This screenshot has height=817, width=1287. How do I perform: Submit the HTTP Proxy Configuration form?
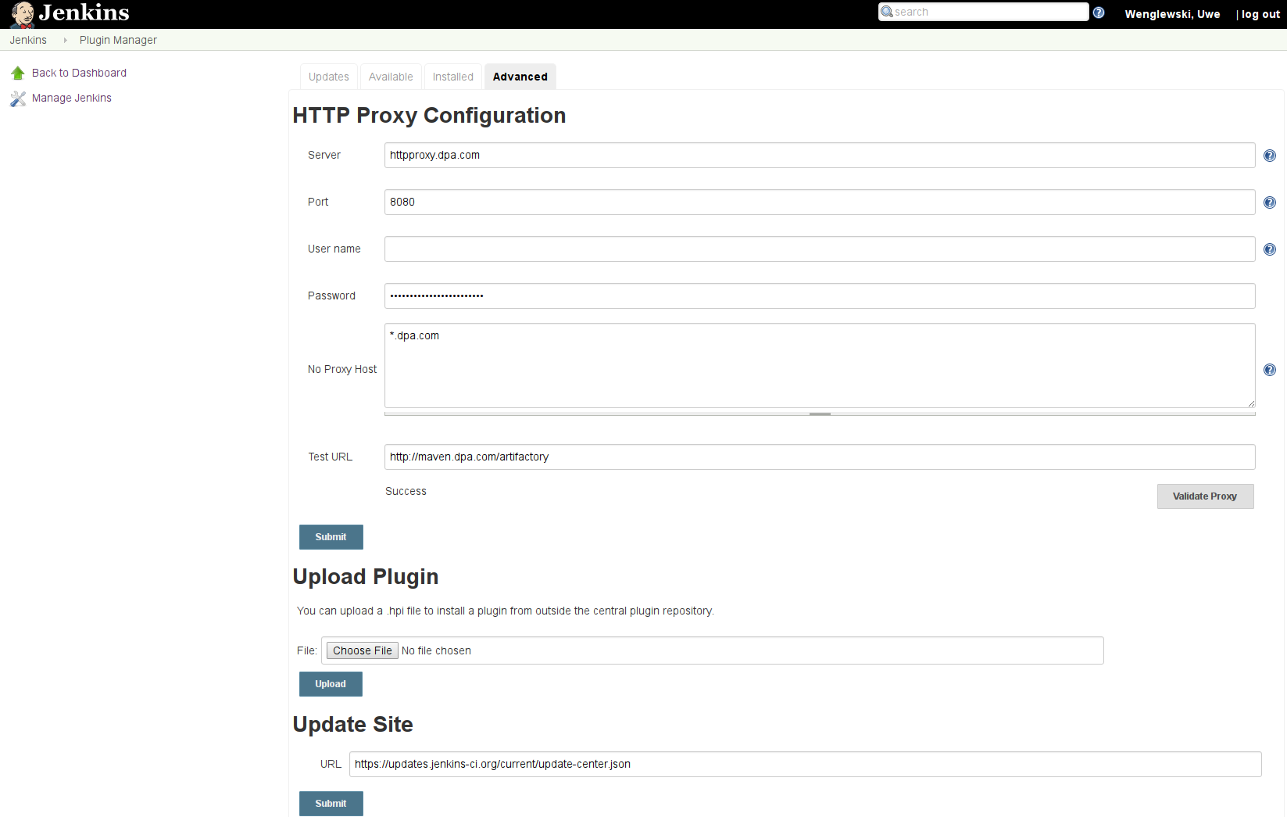pyautogui.click(x=331, y=537)
